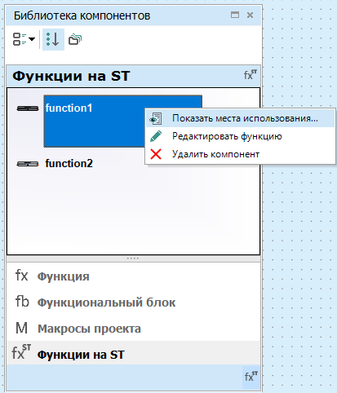Screen dimensions: 337x393
Task: Click the red X delete icon
Action: [156, 154]
